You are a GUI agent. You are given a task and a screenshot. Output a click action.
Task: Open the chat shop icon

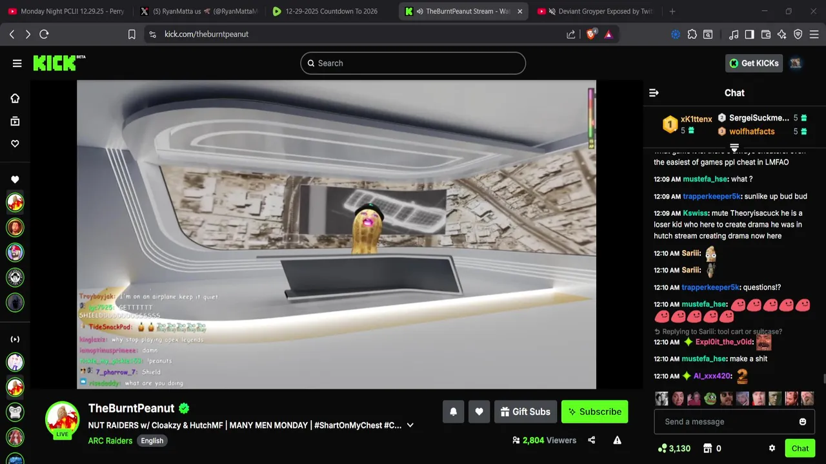(707, 449)
